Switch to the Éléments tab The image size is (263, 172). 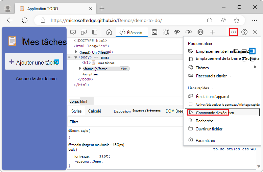[131, 32]
